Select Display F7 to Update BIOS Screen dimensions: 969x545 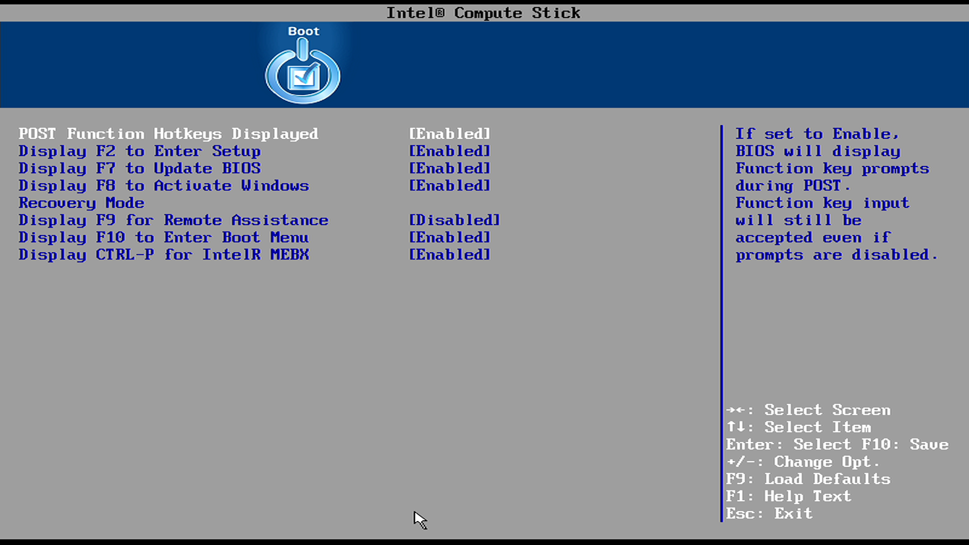click(139, 169)
